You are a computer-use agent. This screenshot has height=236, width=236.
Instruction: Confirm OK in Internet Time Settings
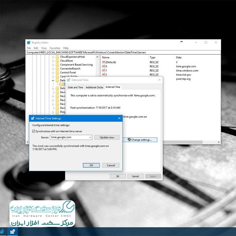pyautogui.click(x=91, y=165)
